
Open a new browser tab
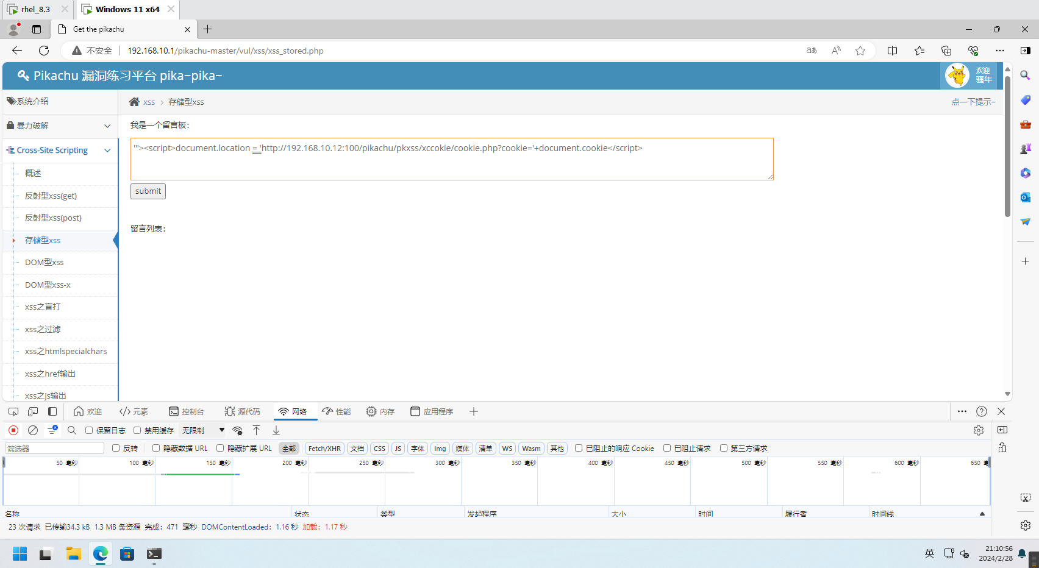pos(208,29)
